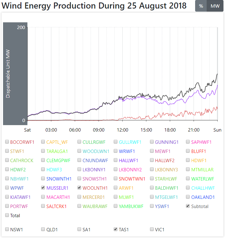This screenshot has height=238, width=225.
Task: Click the 12:00 time axis label
Action: click(x=123, y=130)
